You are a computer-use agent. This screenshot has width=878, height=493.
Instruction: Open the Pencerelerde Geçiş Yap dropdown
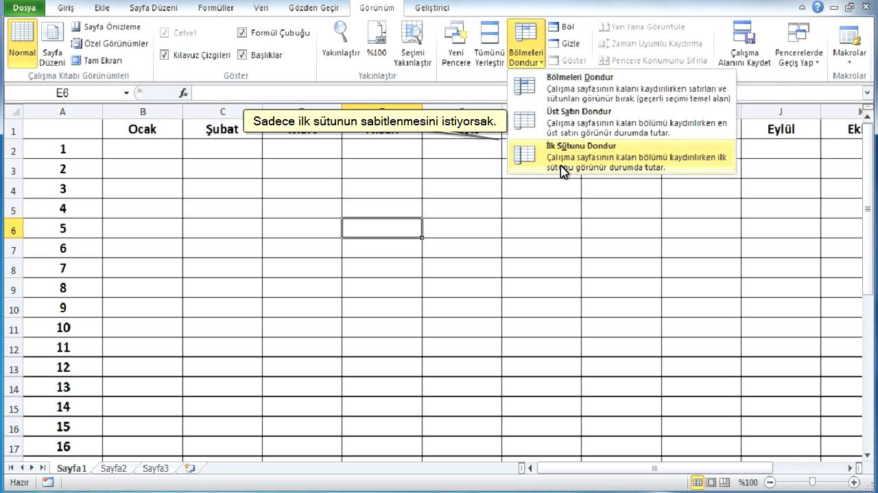(799, 42)
